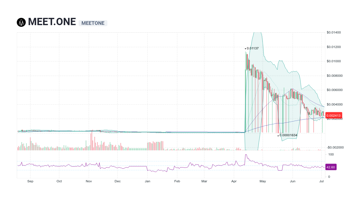
Task: Click the MEETONE ticker badge
Action: coord(93,23)
